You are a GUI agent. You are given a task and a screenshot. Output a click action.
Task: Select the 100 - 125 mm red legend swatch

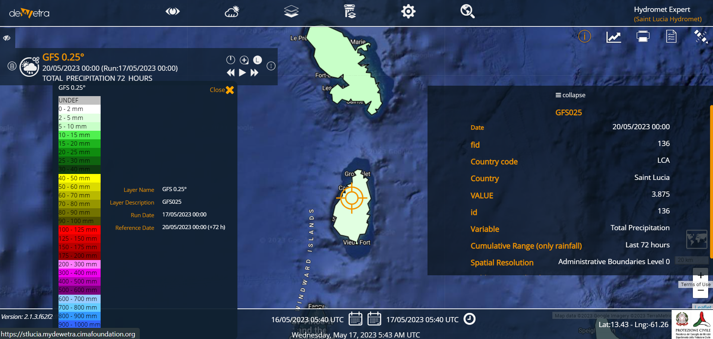pyautogui.click(x=79, y=229)
